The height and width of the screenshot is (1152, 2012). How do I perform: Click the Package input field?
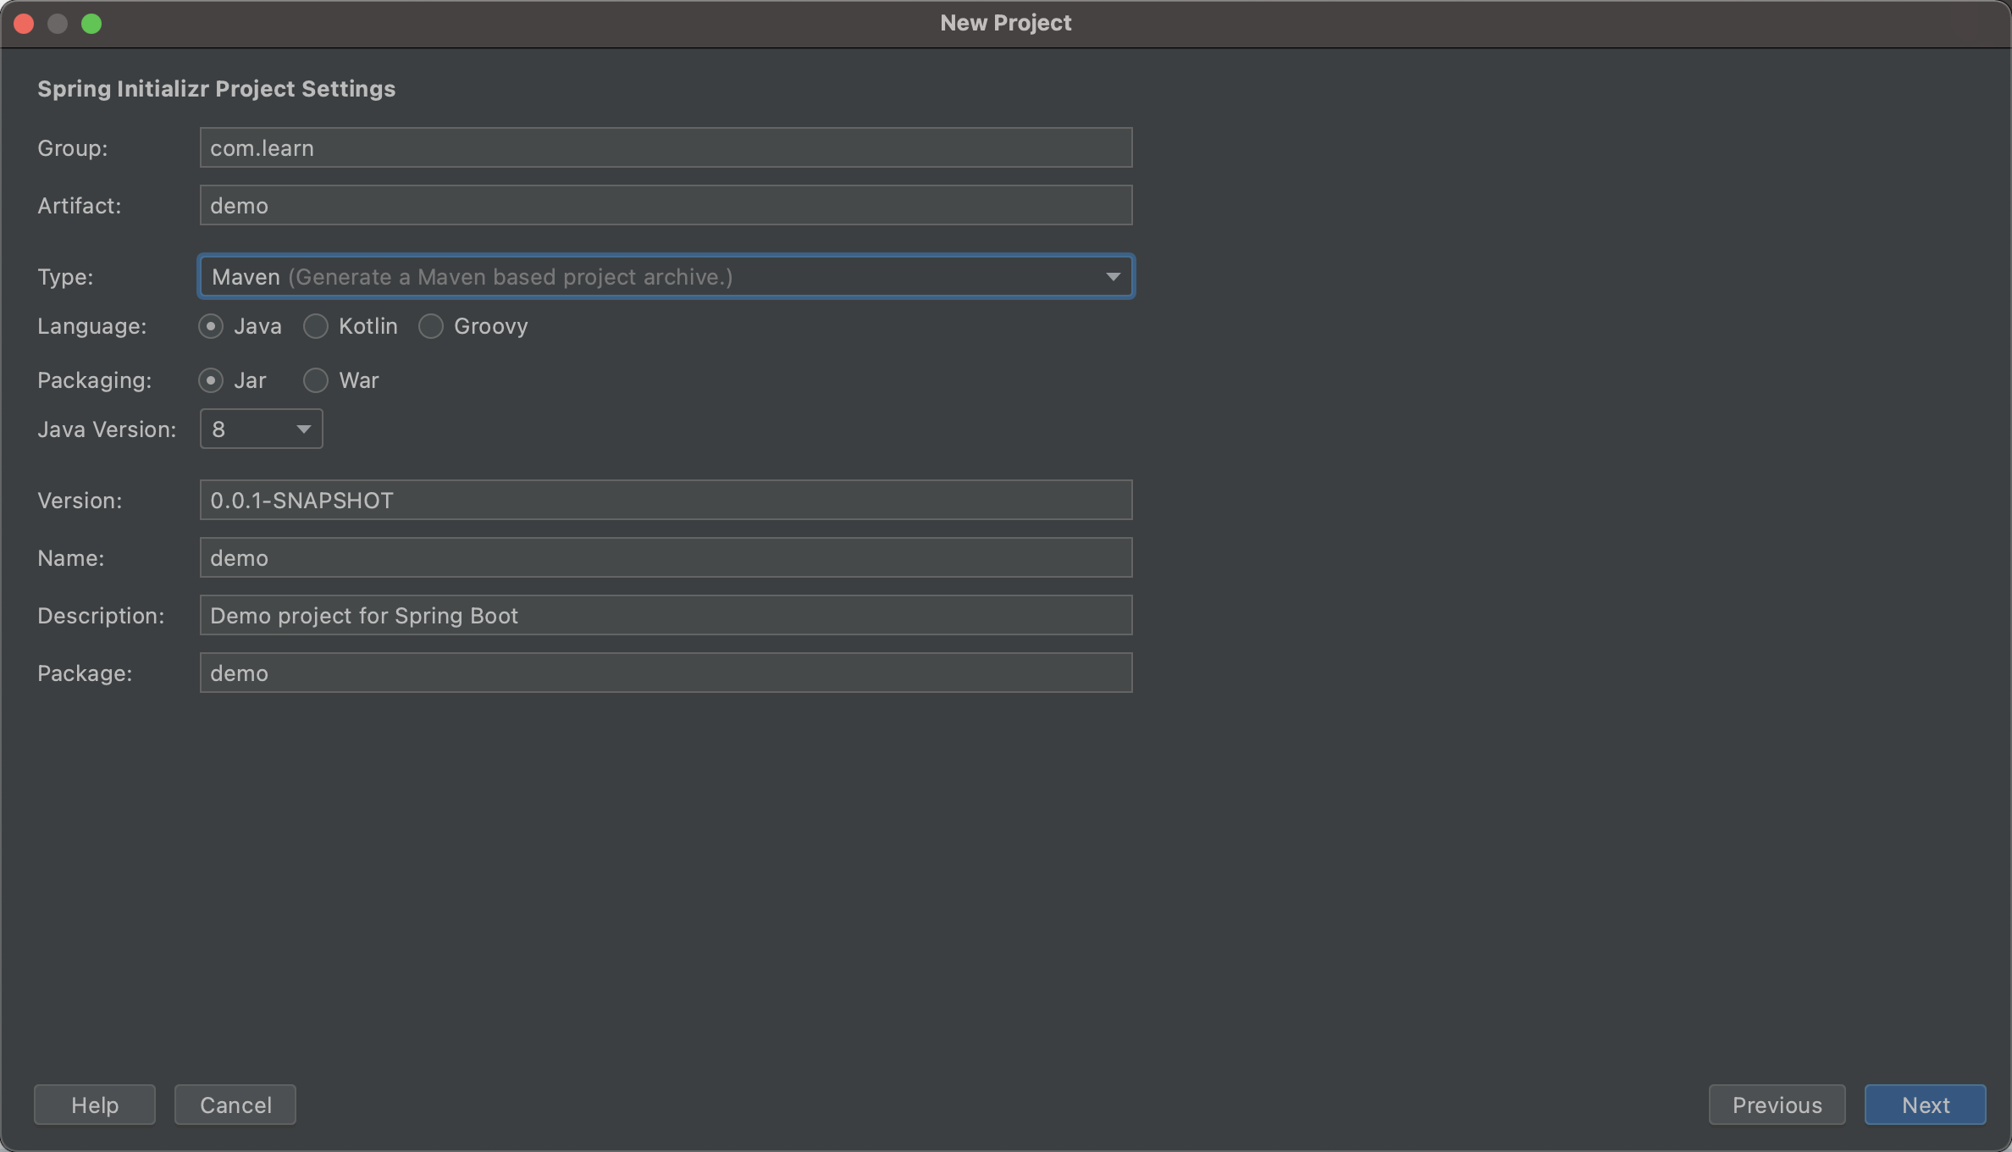point(666,673)
